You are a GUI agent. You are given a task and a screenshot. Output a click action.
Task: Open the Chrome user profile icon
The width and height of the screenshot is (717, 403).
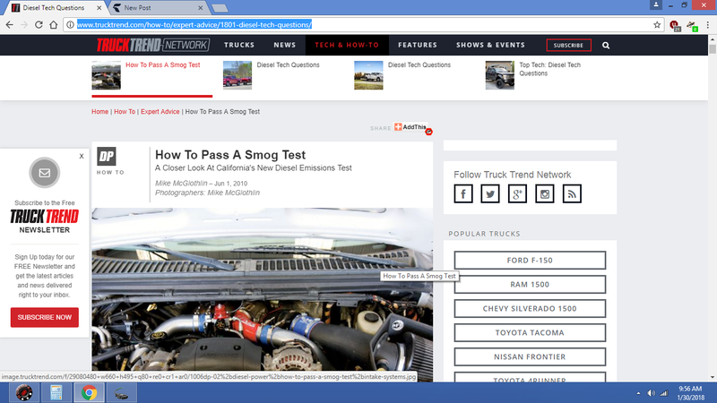(x=656, y=4)
